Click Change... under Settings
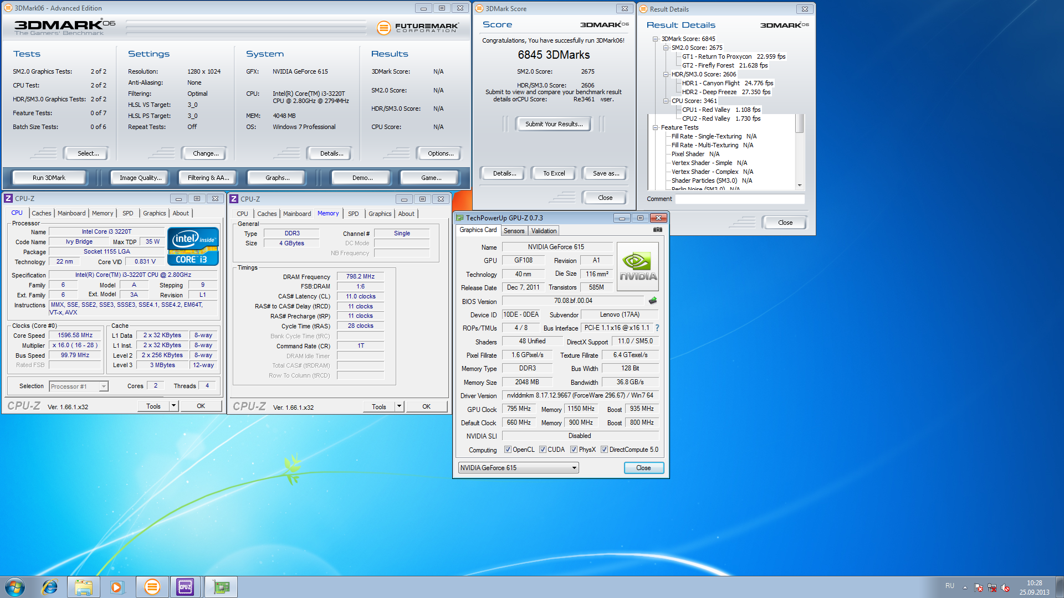 click(205, 153)
